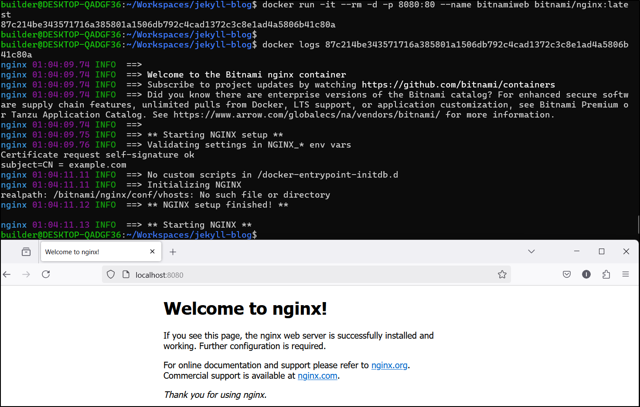Click the account info circle icon
The image size is (640, 407).
(586, 274)
